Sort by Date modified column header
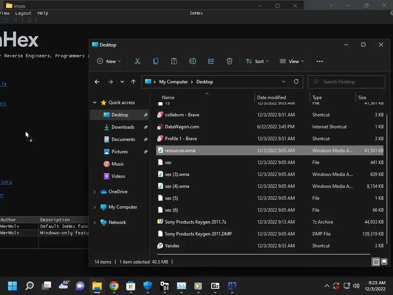393x295 pixels. click(271, 97)
